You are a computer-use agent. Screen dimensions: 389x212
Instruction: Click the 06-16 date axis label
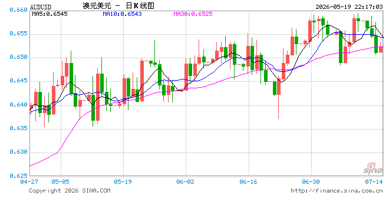coord(248,182)
